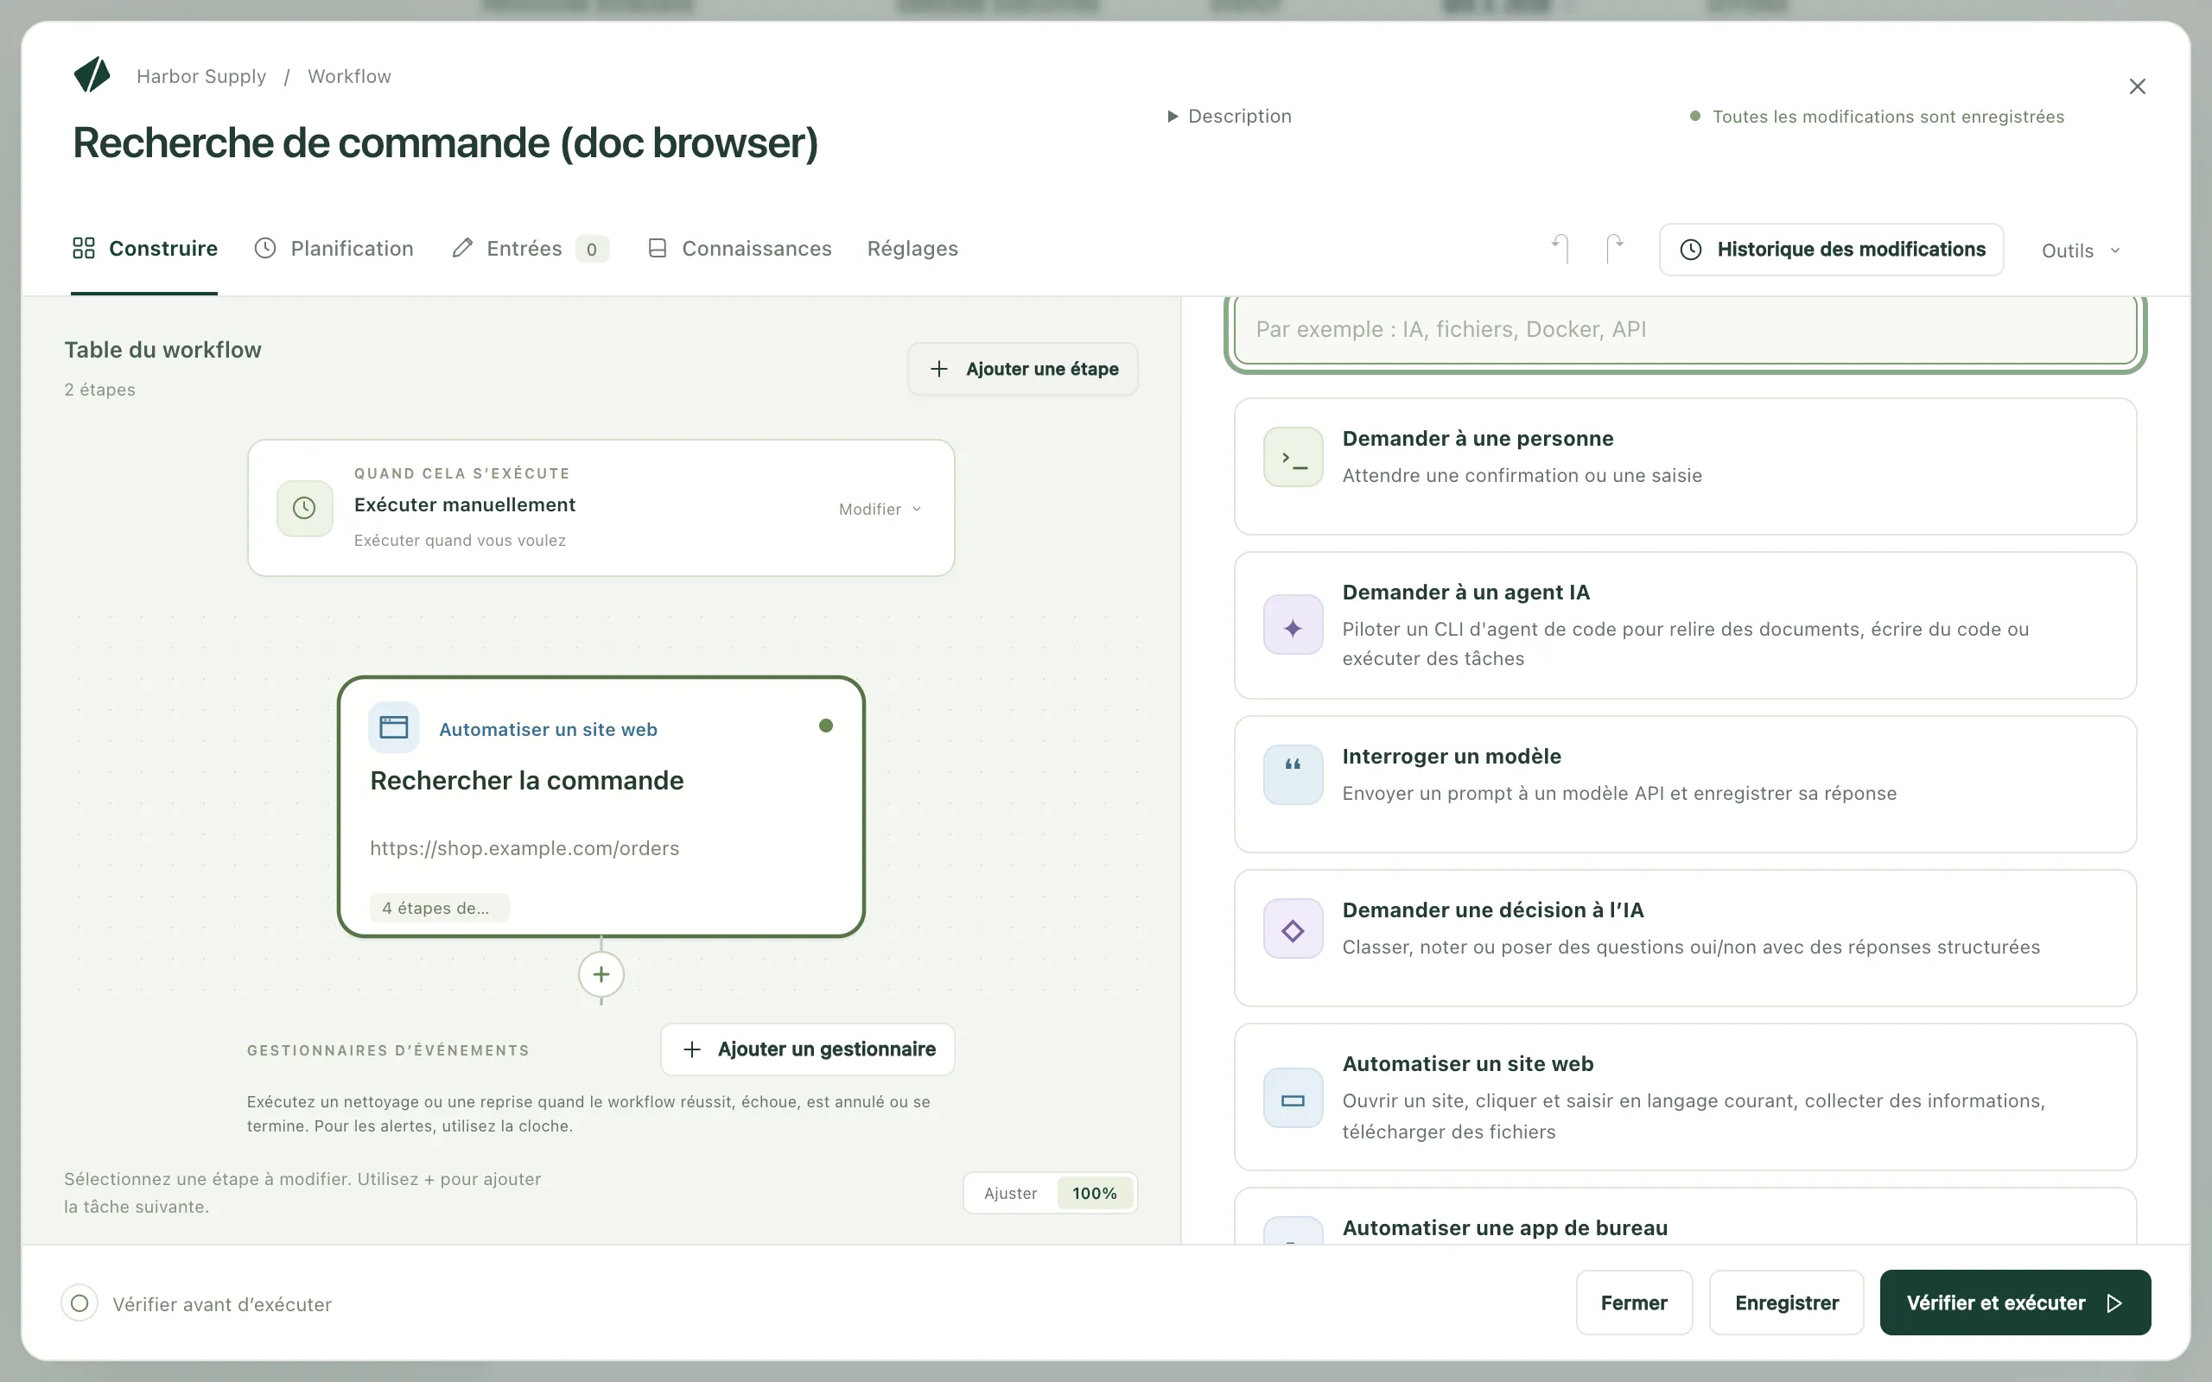The image size is (2212, 1382).
Task: Click the Harbor Supply breadcrumb link
Action: point(201,76)
